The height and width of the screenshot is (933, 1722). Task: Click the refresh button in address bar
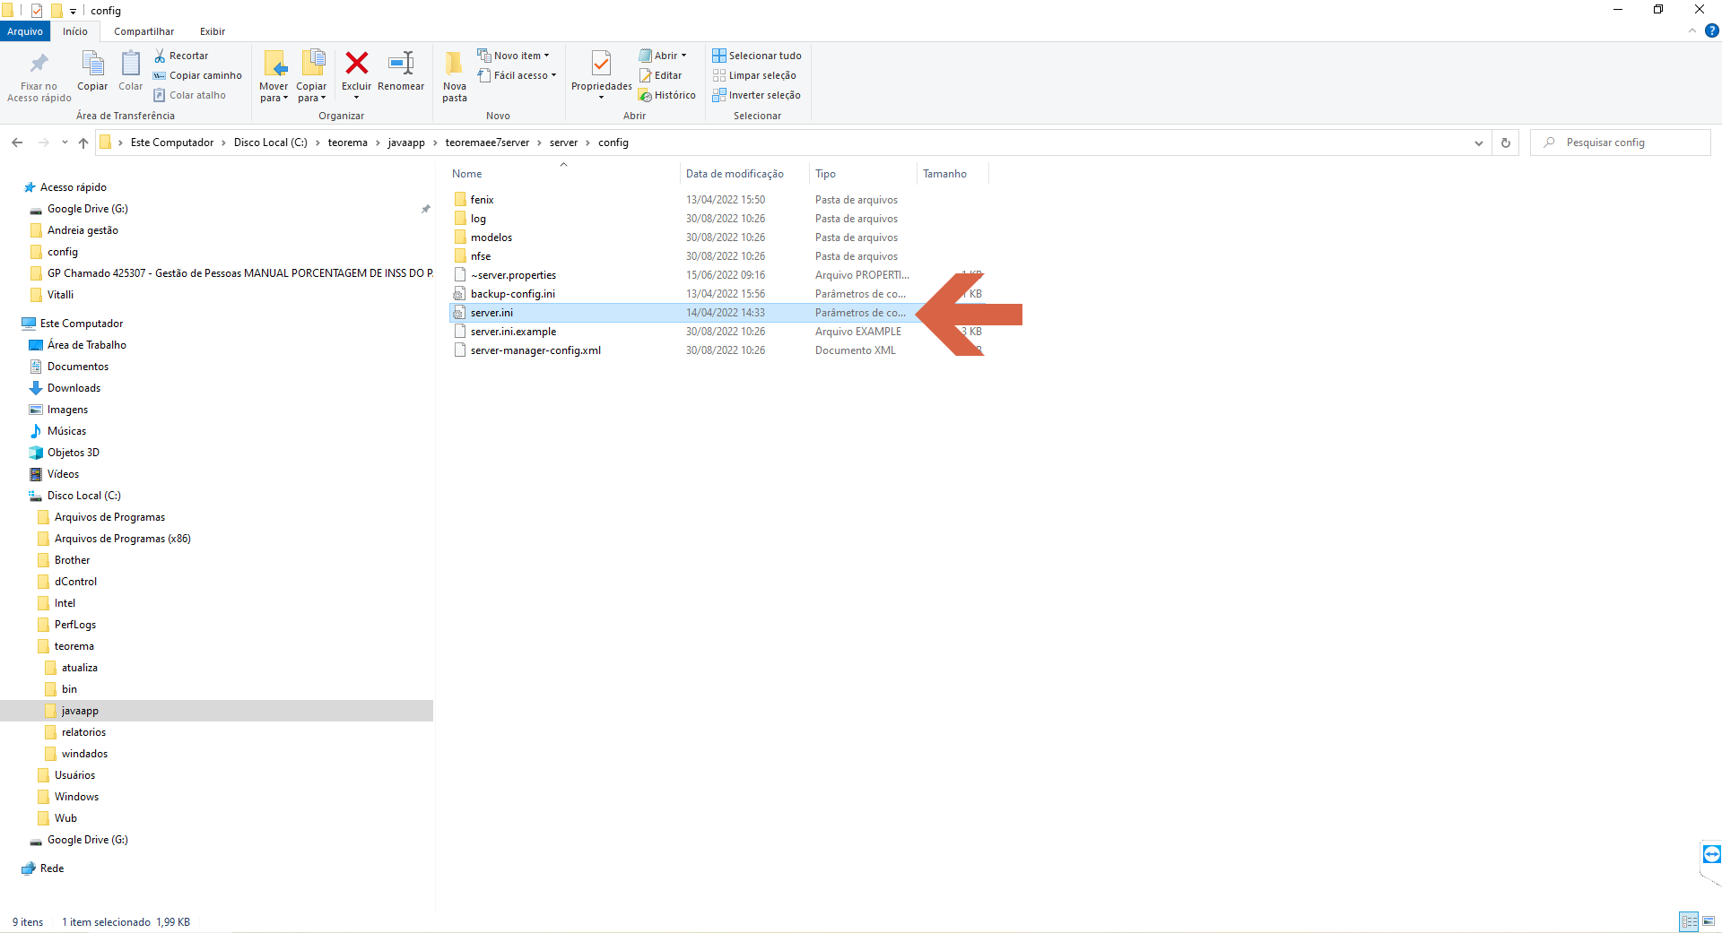[1506, 143]
